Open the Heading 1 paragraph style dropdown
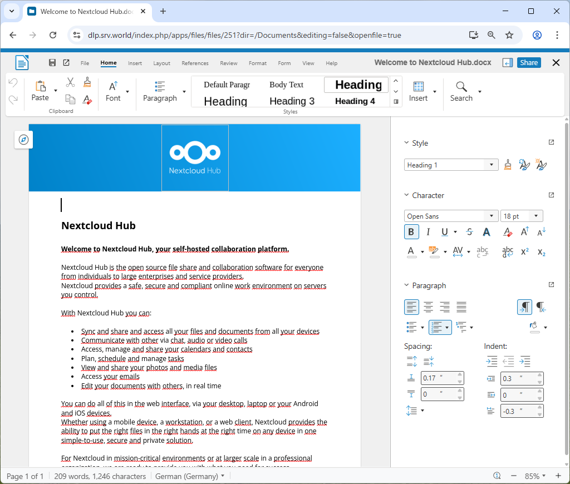Viewport: 570px width, 484px height. [491, 165]
